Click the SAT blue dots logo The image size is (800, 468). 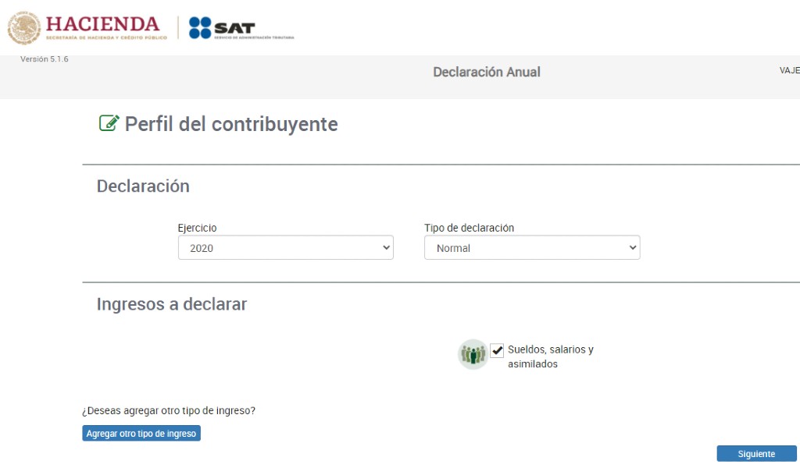[x=201, y=28]
